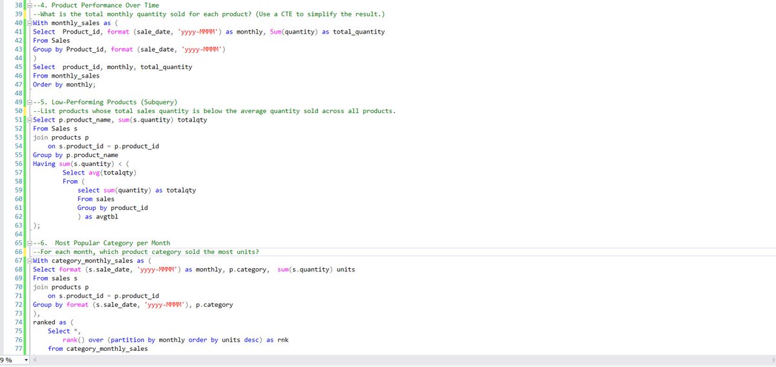Click 'sum(s.quantity) totalqty' on line 51
Screen dimensions: 776x367
(x=163, y=120)
